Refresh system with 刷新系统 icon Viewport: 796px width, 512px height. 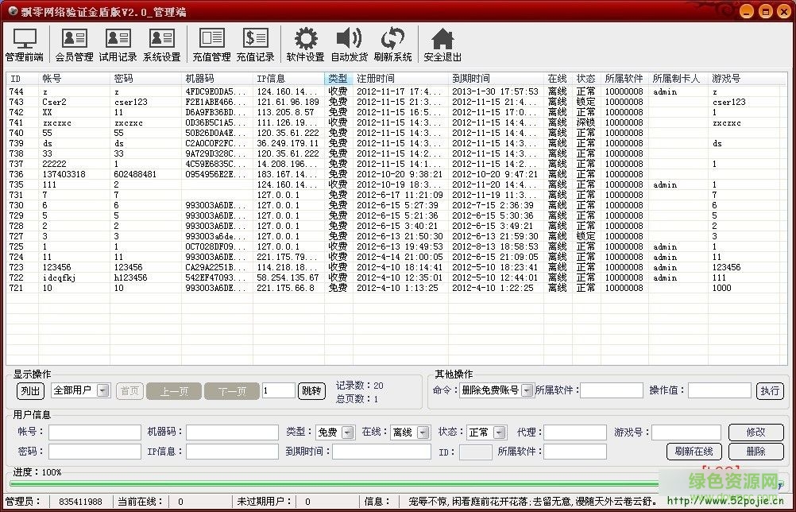(393, 44)
